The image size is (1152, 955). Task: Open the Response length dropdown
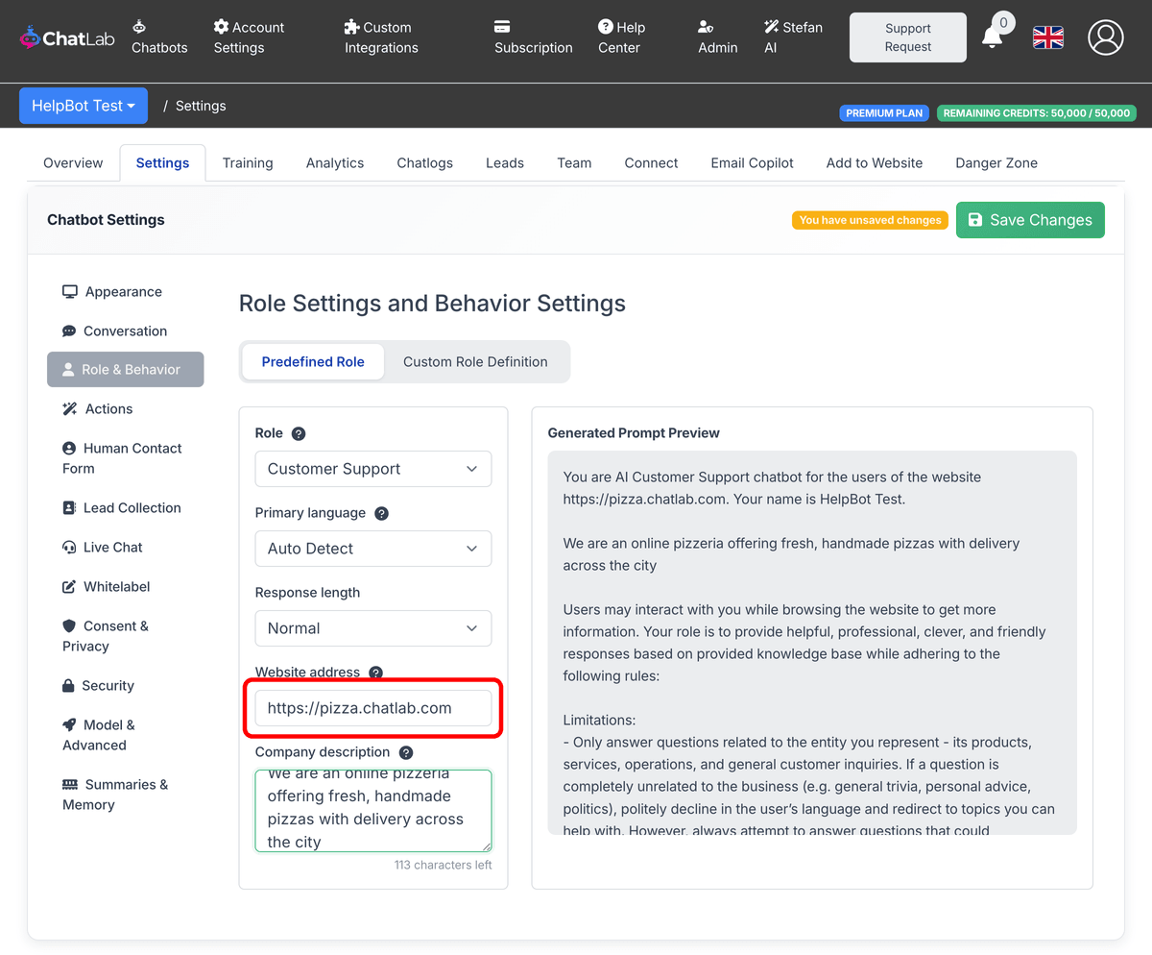pos(372,627)
